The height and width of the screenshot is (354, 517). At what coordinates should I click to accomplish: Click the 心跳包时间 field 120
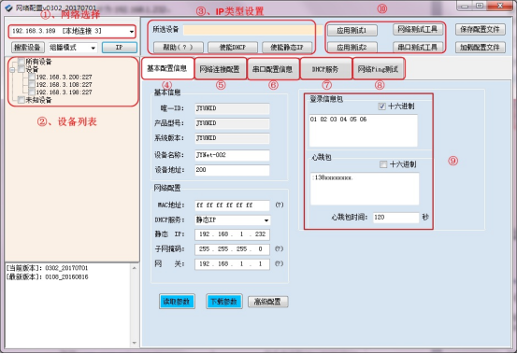point(396,218)
